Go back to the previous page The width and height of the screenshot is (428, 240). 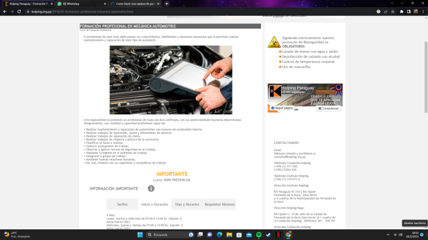tap(5, 12)
